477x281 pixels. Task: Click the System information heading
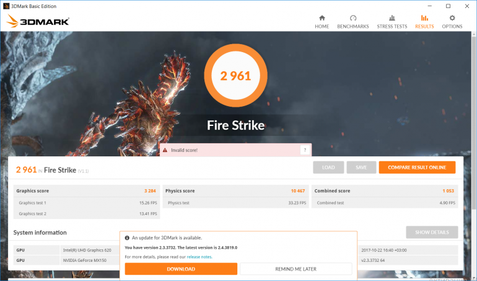(x=40, y=233)
